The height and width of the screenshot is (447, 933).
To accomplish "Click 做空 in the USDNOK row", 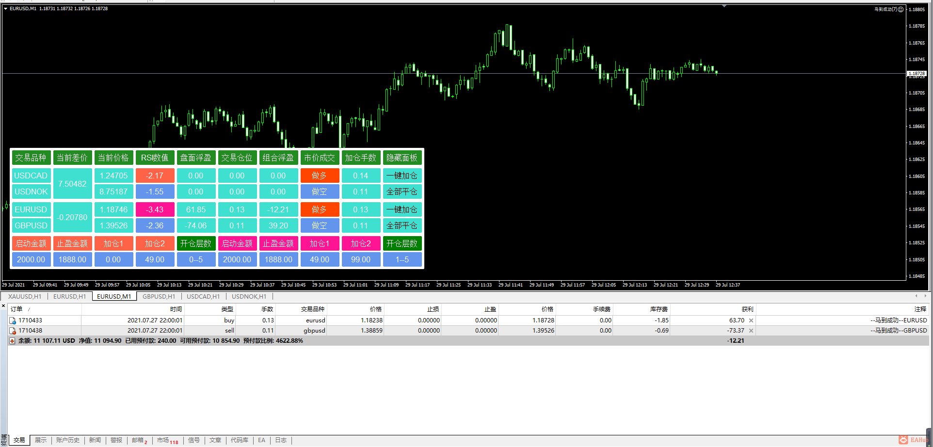I will coord(320,192).
